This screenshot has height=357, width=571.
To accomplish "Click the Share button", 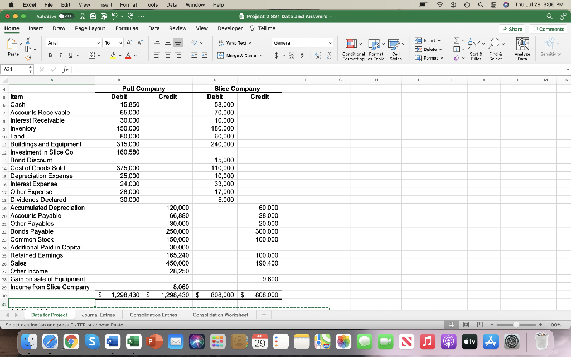I will pyautogui.click(x=512, y=28).
